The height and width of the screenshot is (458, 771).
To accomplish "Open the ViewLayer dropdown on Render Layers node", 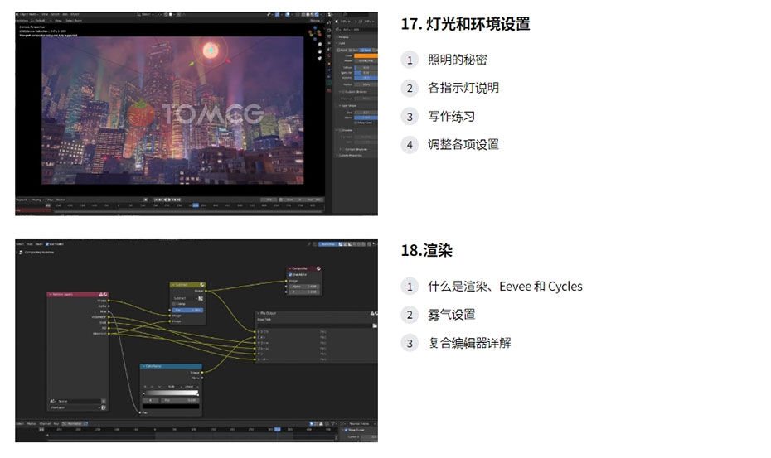I will coord(74,407).
